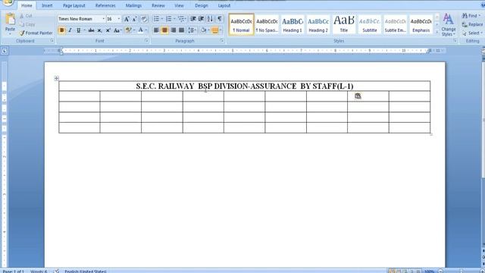Toggle Underline formatting
The height and width of the screenshot is (273, 485).
point(79,30)
